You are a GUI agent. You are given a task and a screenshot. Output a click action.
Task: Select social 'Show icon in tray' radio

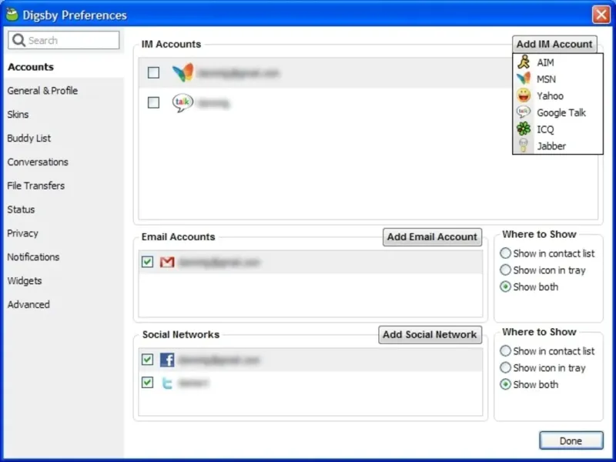pyautogui.click(x=505, y=368)
